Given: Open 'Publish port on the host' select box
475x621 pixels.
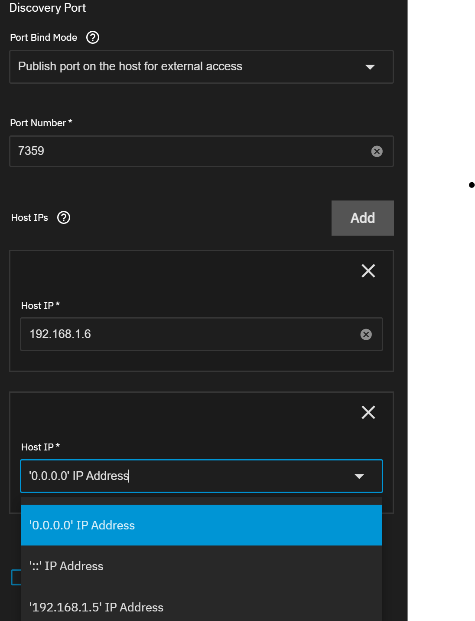Looking at the screenshot, I should tap(202, 67).
